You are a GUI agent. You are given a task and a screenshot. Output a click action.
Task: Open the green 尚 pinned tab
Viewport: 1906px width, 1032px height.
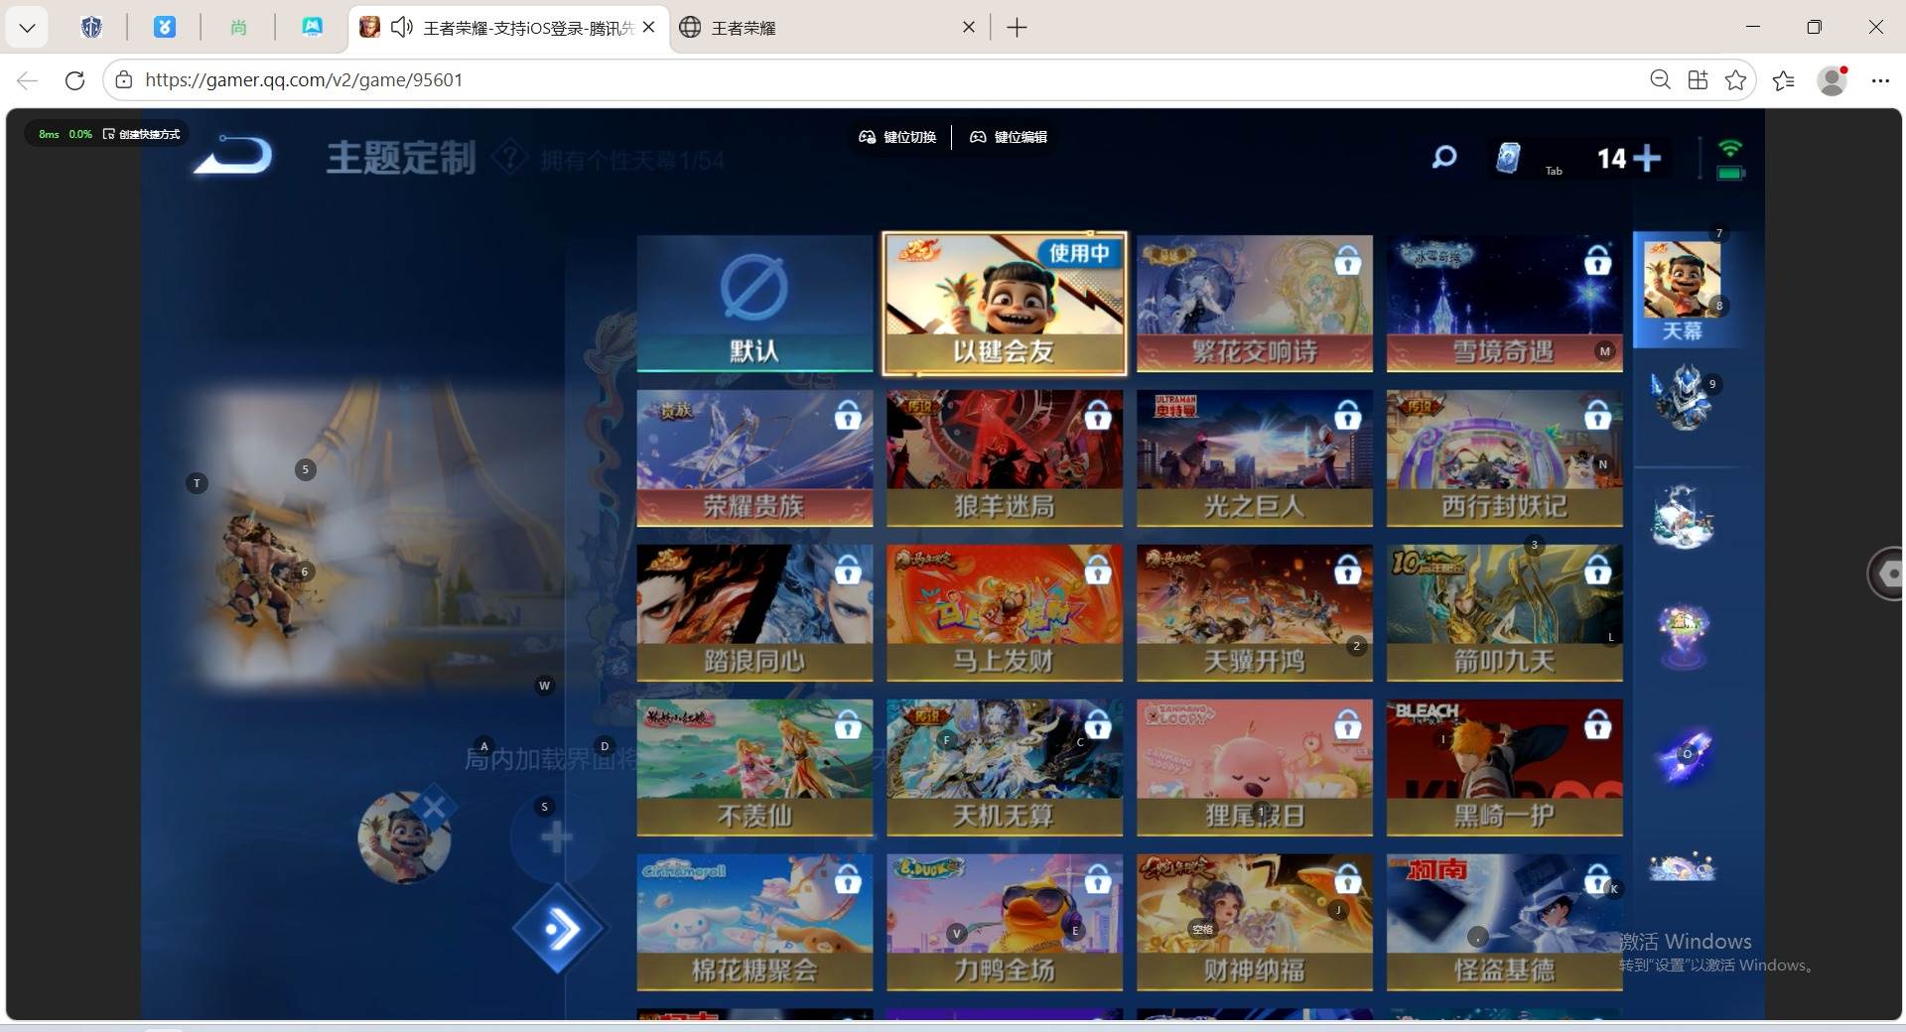[x=238, y=28]
